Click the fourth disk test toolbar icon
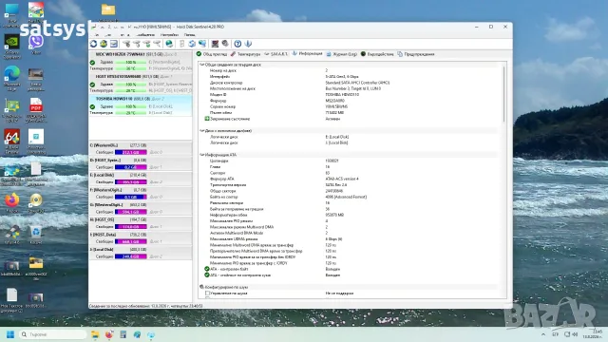 pos(157,44)
